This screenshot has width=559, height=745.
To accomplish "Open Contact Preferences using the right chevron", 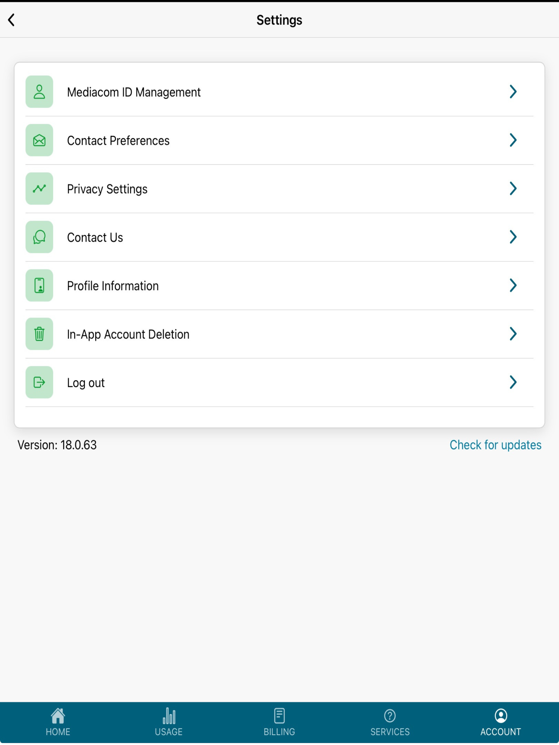I will pos(513,140).
